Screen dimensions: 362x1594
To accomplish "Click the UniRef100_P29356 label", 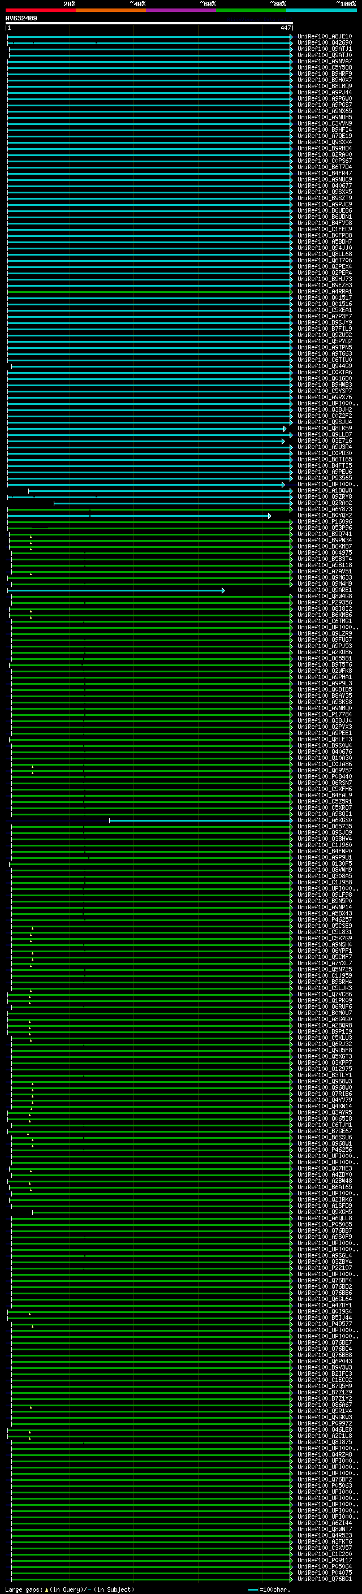I will 324,603.
